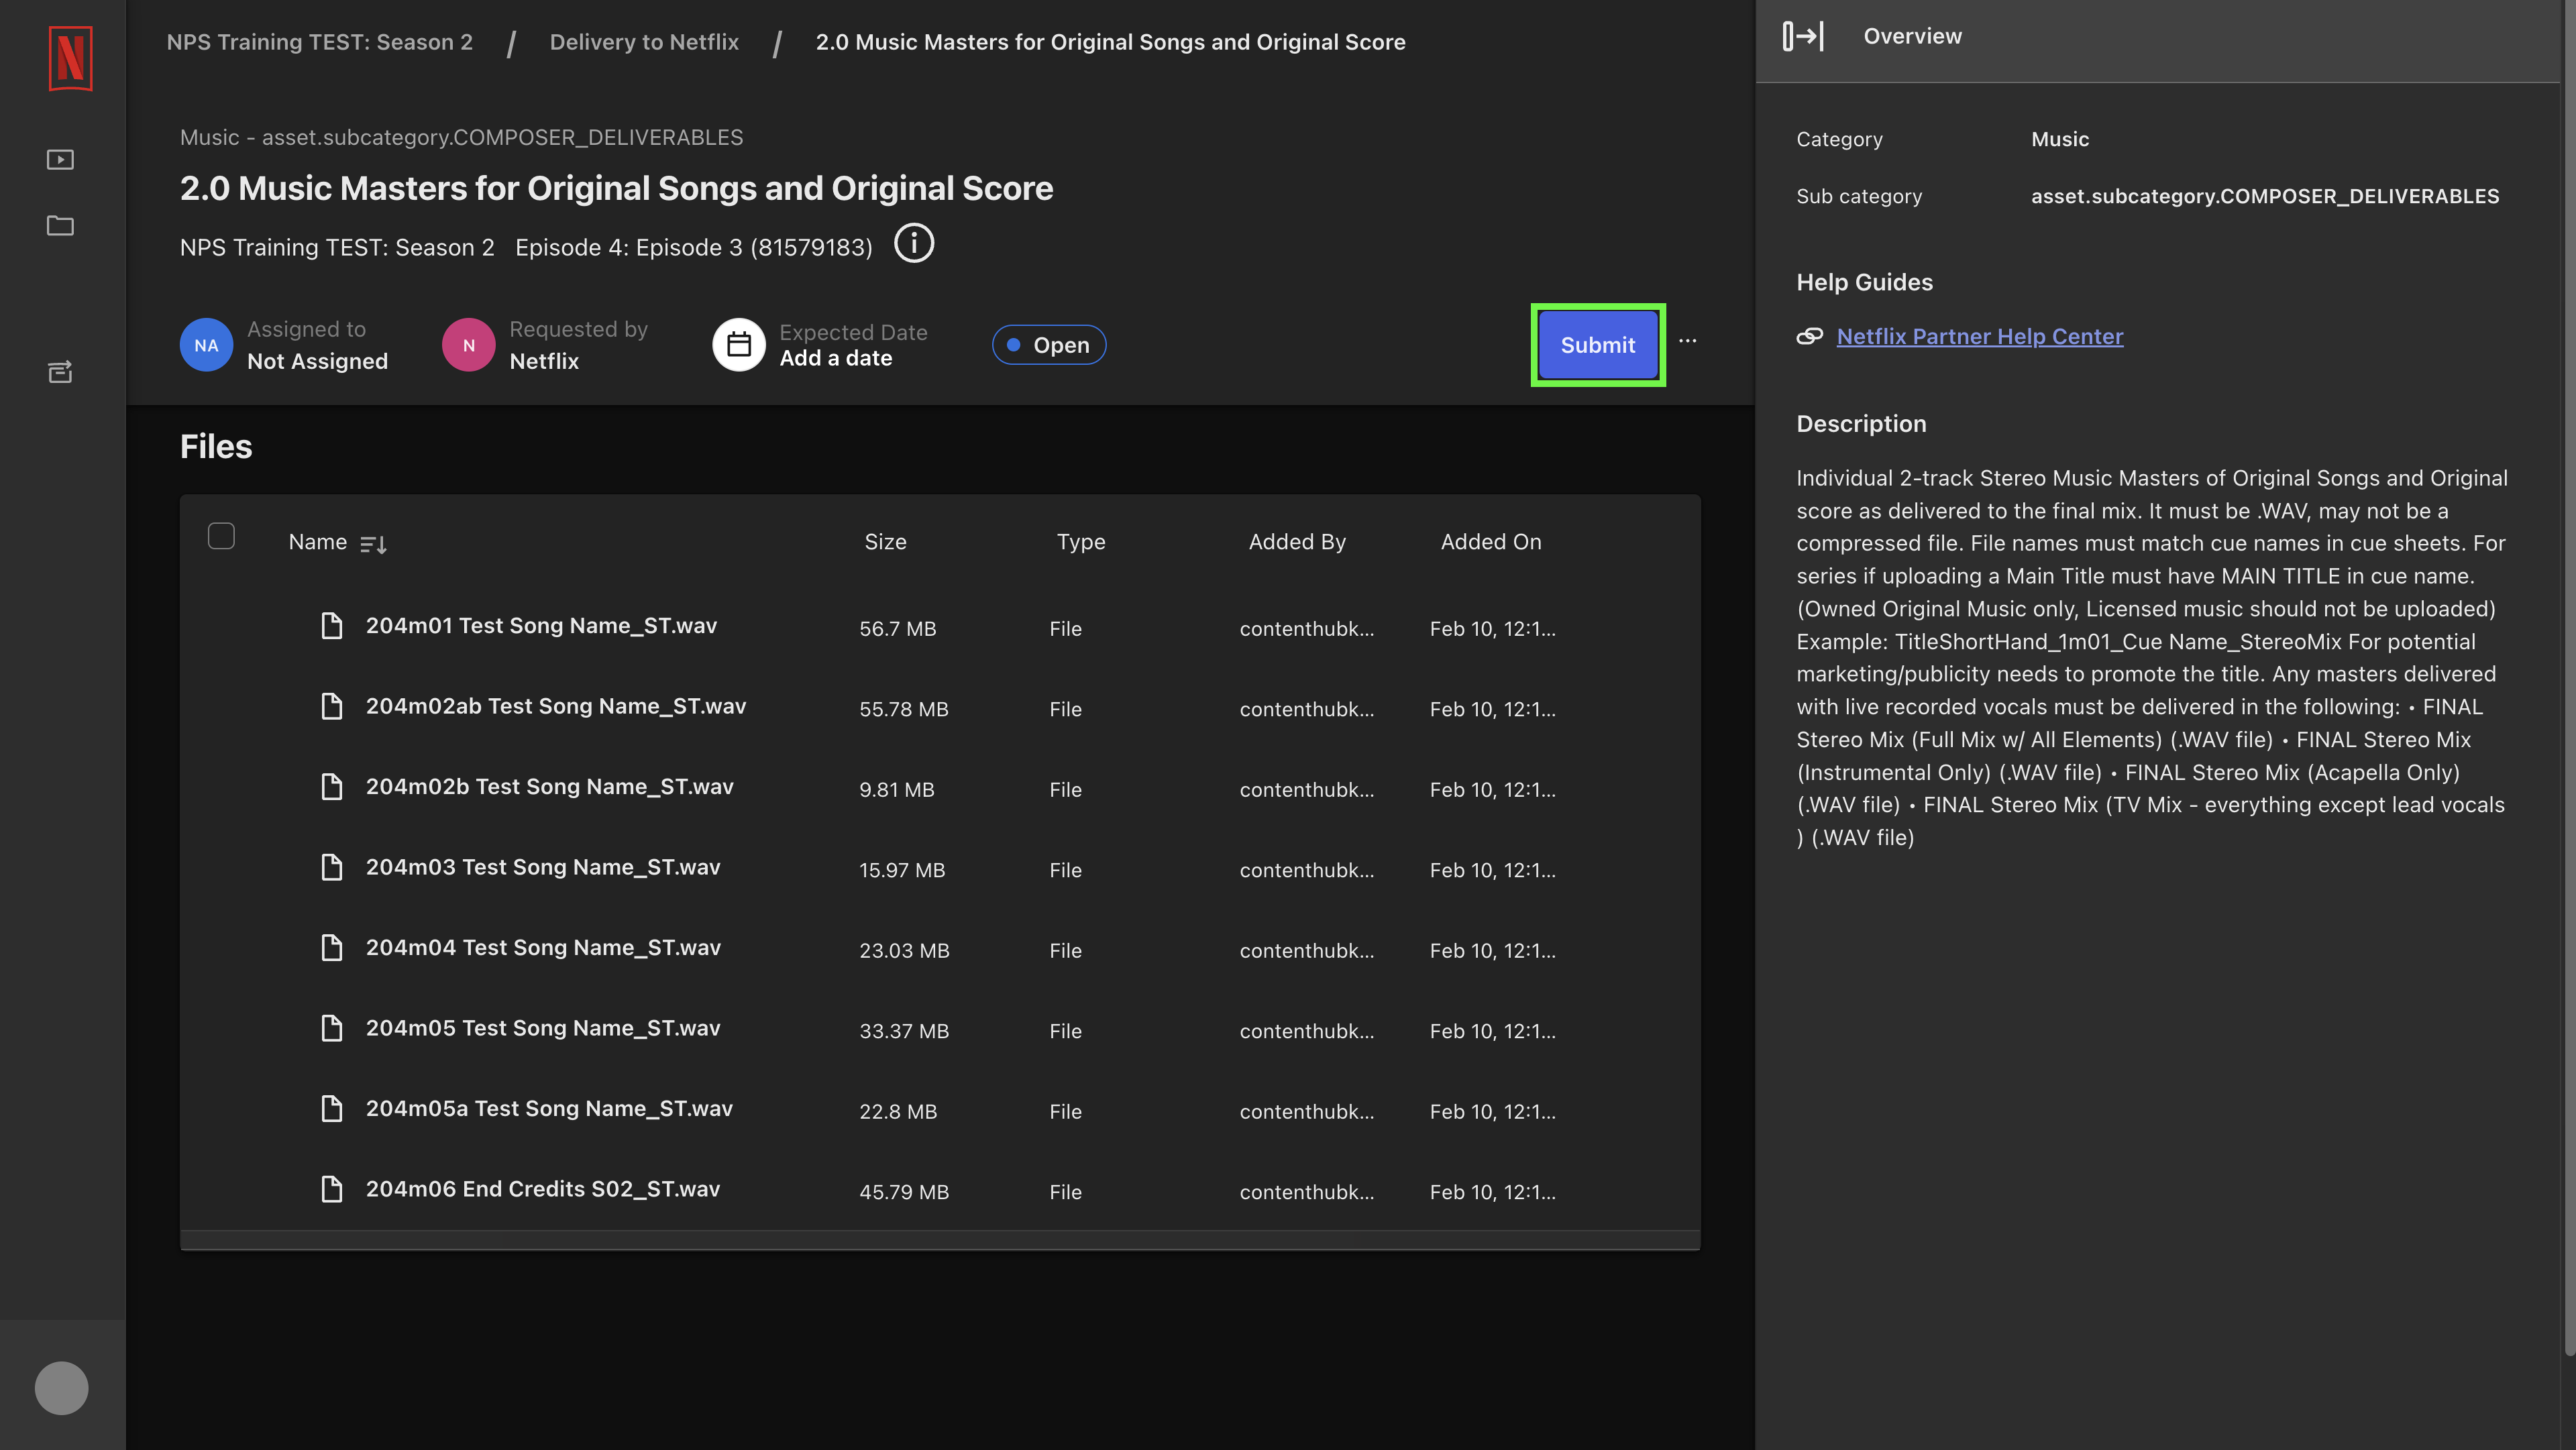The width and height of the screenshot is (2576, 1450).
Task: Click file icon for 204m03 Test Song
Action: pyautogui.click(x=332, y=867)
